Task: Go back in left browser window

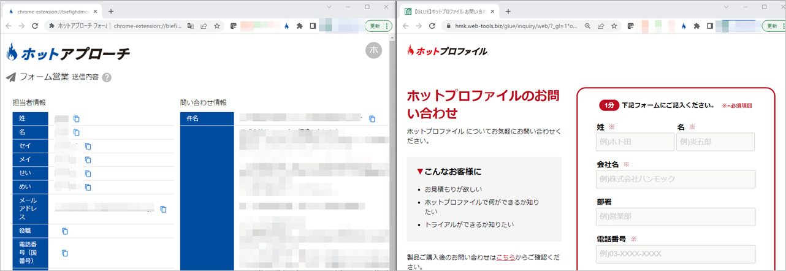Action: pos(8,26)
